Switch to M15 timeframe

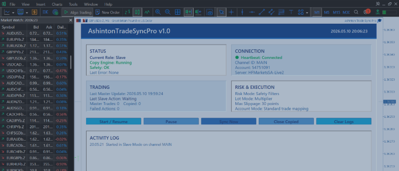coord(336,12)
